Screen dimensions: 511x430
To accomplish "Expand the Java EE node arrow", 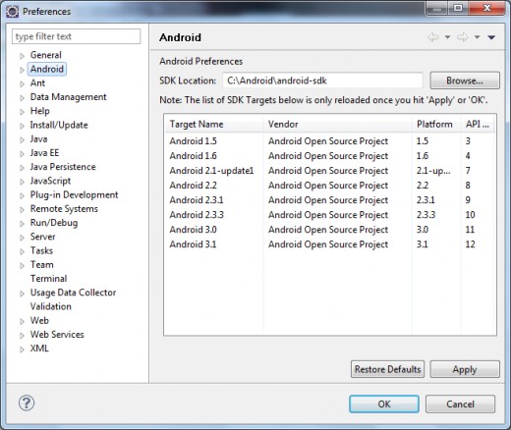I will (x=22, y=153).
